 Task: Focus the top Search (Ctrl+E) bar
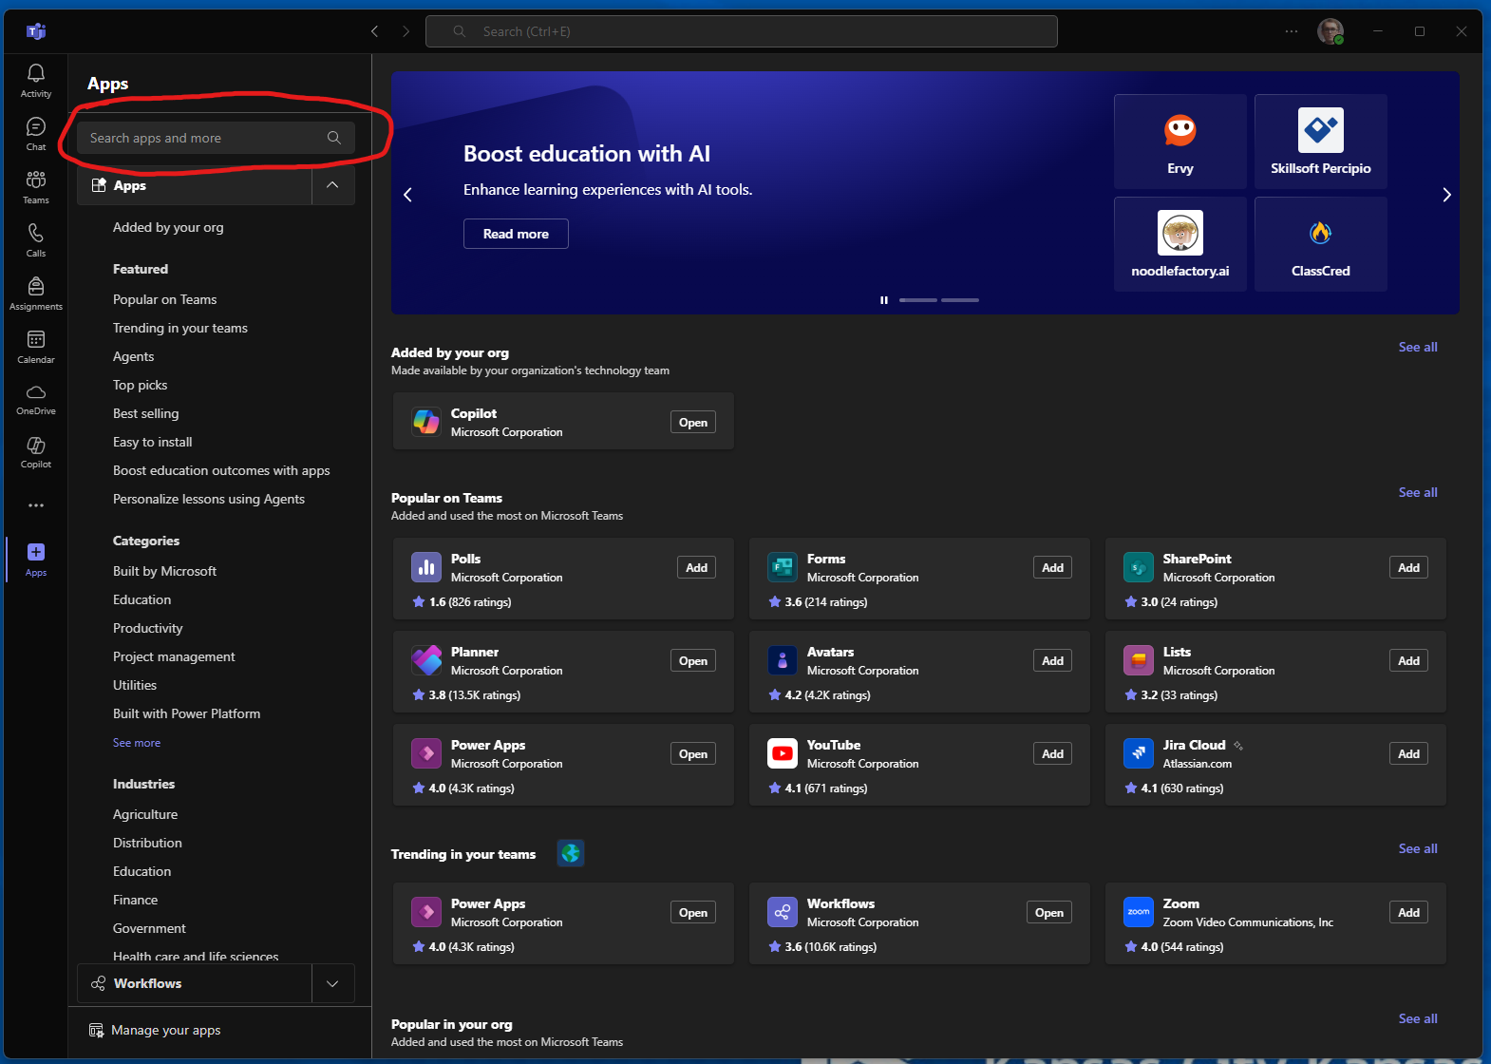point(742,31)
